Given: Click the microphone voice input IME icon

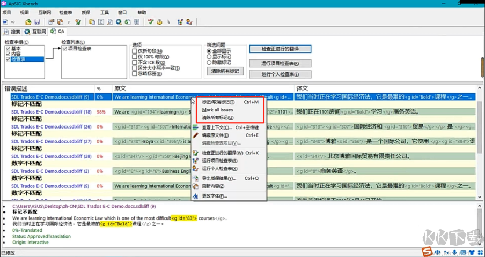Looking at the screenshot, I should pos(455,253).
